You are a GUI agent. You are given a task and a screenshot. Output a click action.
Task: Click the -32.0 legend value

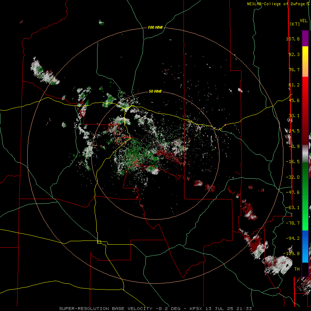[293, 177]
